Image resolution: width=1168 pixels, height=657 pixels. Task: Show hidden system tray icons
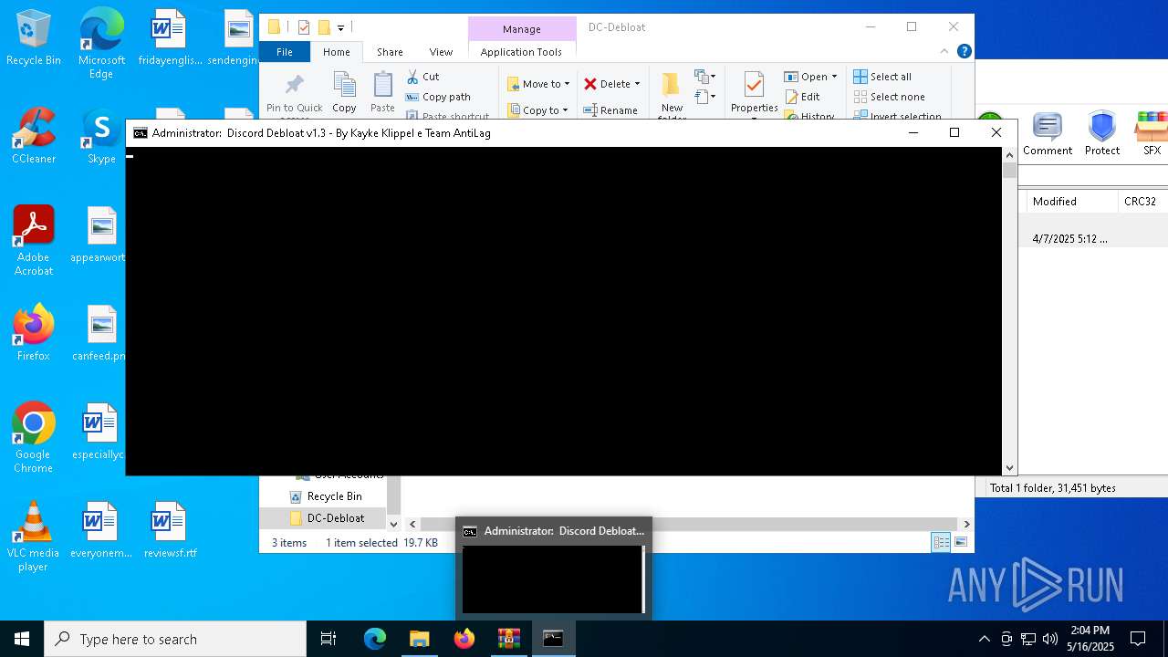pos(984,639)
